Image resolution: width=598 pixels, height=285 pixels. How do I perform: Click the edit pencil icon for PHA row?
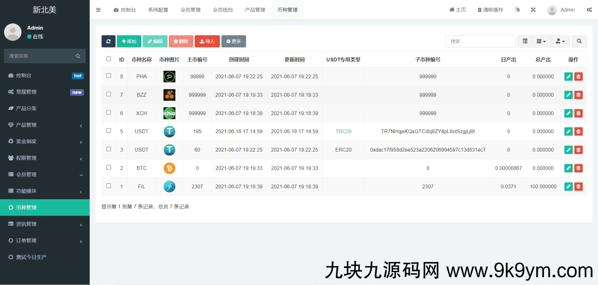pyautogui.click(x=568, y=77)
